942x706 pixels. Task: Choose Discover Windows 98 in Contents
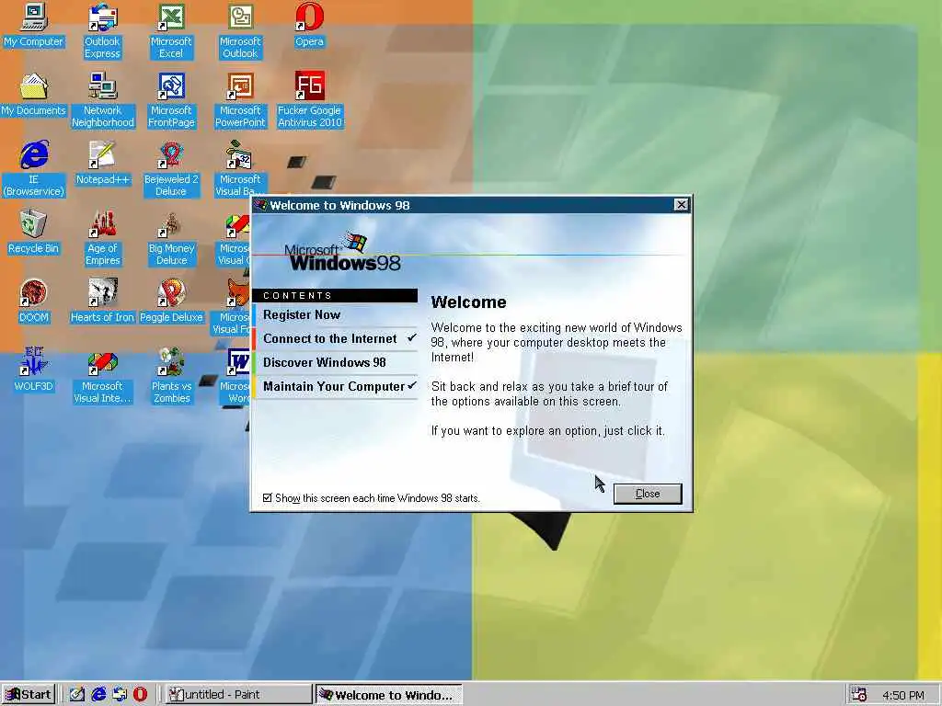tap(335, 362)
